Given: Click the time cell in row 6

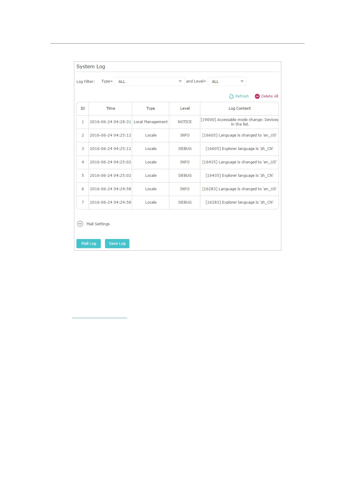Looking at the screenshot, I should 110,189.
